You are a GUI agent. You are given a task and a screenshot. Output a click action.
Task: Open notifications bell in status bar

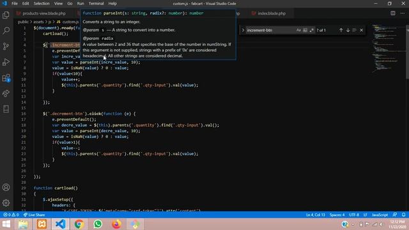(x=403, y=215)
